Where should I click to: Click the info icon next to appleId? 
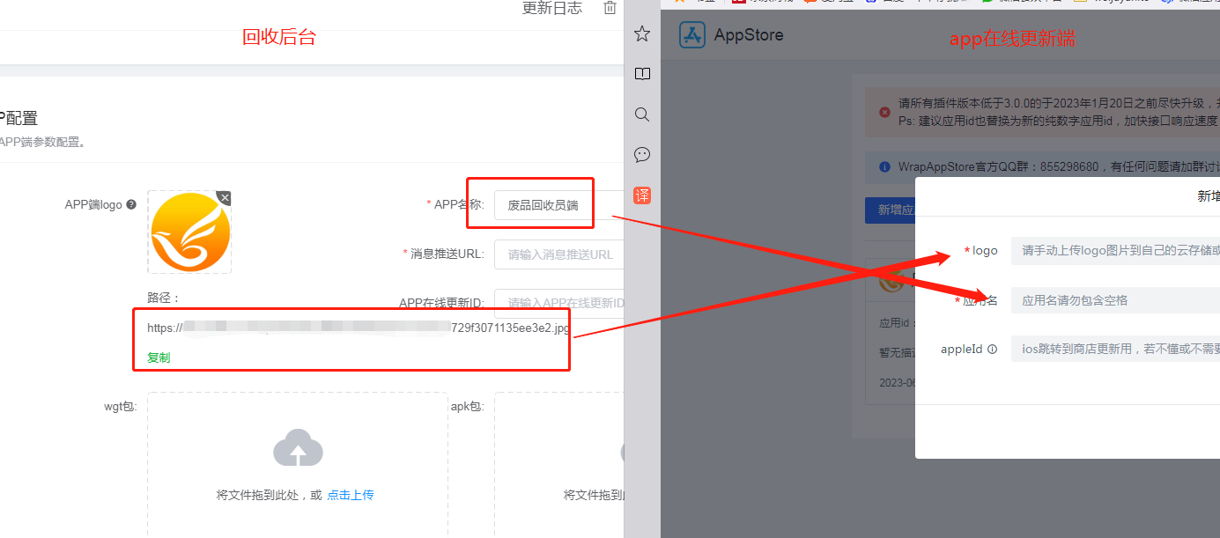(992, 350)
